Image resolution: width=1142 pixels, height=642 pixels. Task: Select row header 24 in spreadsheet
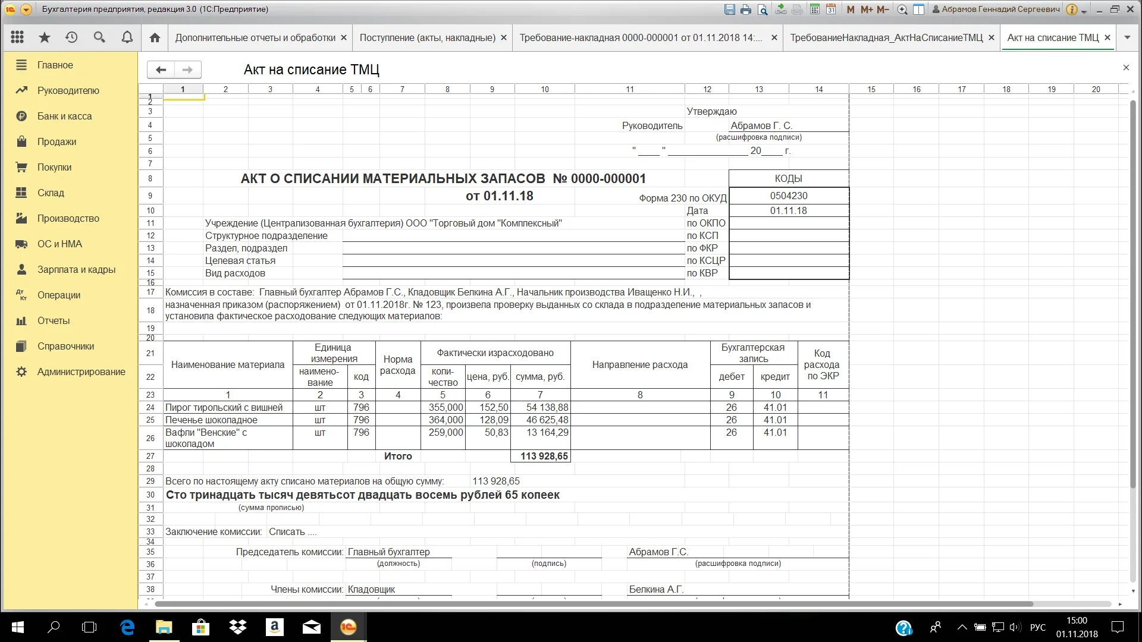click(x=150, y=407)
